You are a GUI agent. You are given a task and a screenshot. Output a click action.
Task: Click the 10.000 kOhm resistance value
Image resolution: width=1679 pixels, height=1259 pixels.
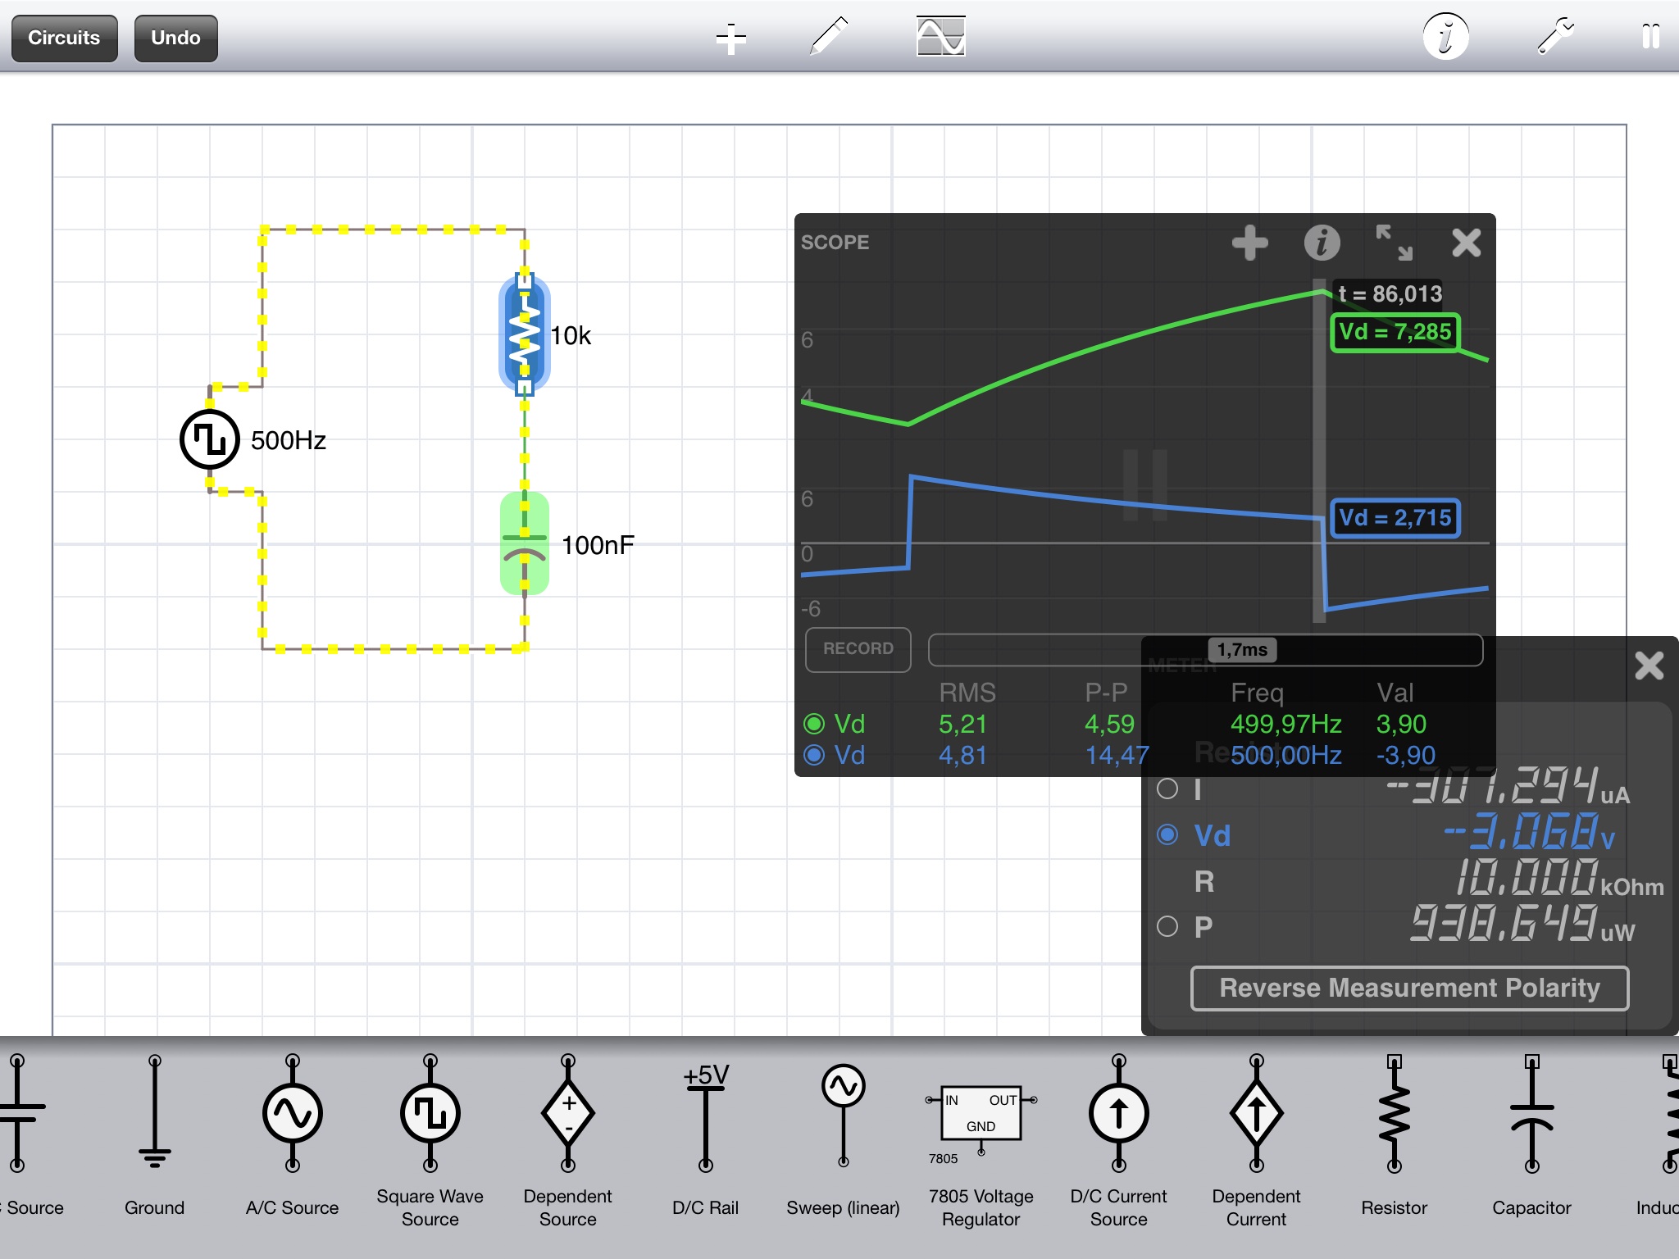[x=1558, y=879]
